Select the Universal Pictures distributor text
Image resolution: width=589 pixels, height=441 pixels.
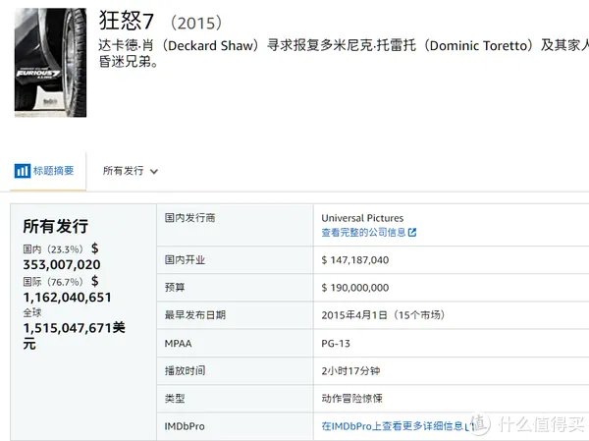click(362, 218)
